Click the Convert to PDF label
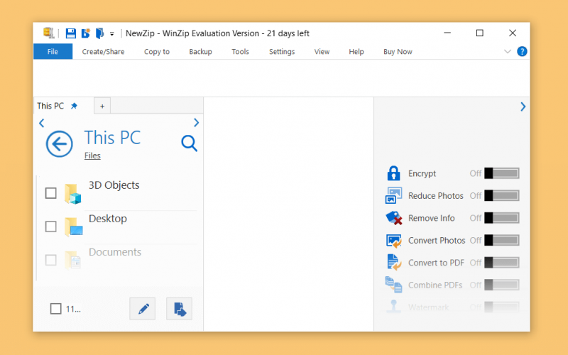 click(x=436, y=263)
